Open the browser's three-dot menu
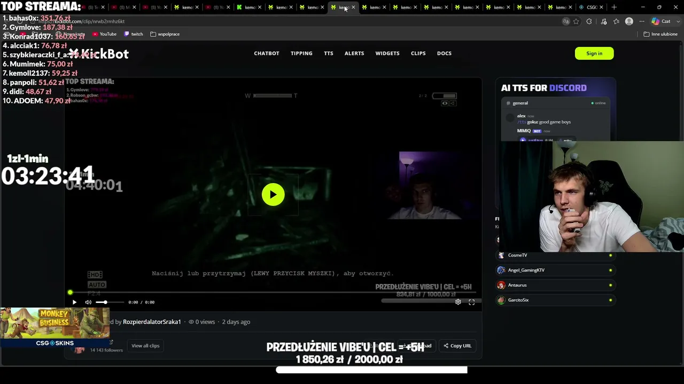 click(x=641, y=21)
